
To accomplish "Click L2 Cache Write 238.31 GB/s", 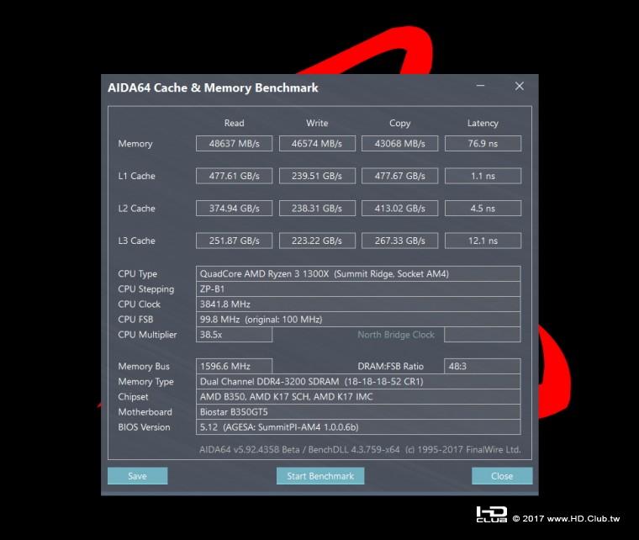I will click(x=317, y=209).
